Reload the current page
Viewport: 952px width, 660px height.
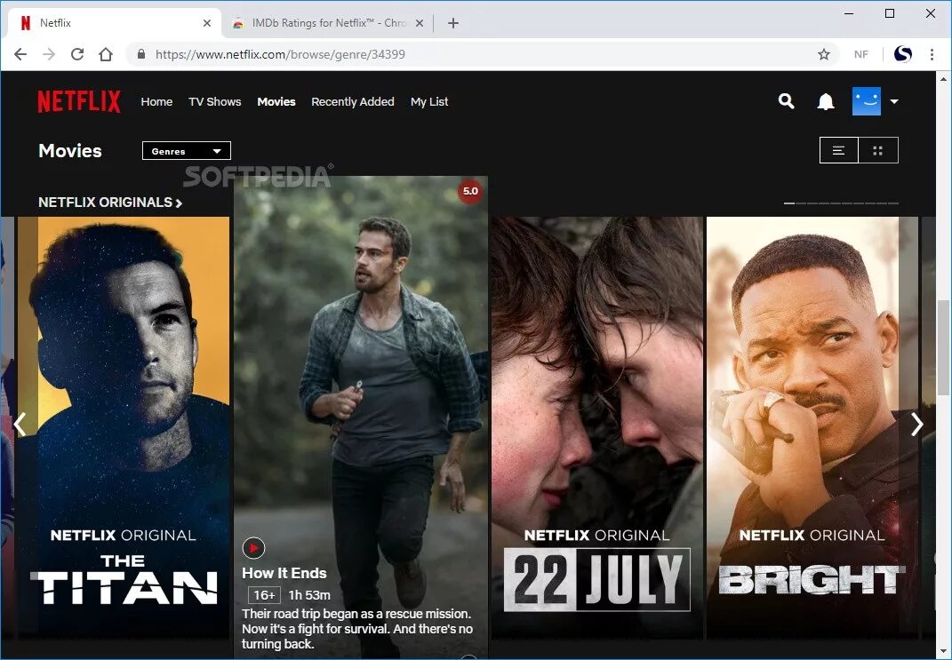(x=77, y=54)
